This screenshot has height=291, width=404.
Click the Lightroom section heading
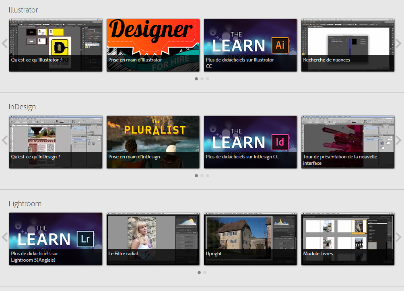[x=25, y=204]
